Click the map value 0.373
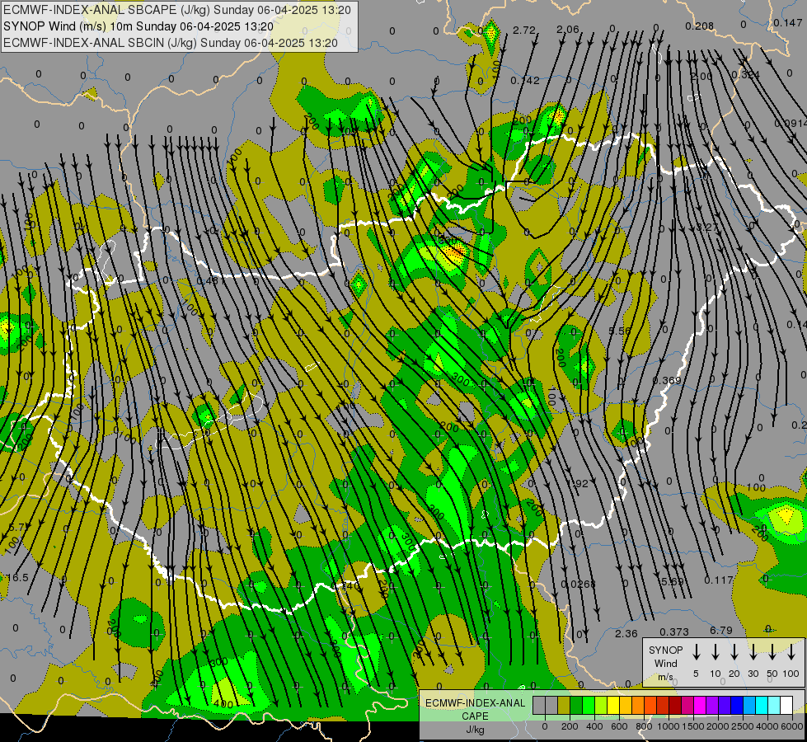Image resolution: width=807 pixels, height=742 pixels. pos(674,632)
